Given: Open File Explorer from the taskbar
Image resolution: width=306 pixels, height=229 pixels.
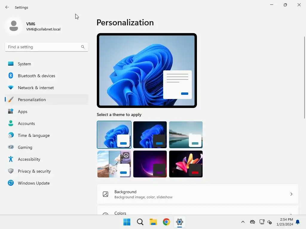Looking at the screenshot, I should [153, 222].
